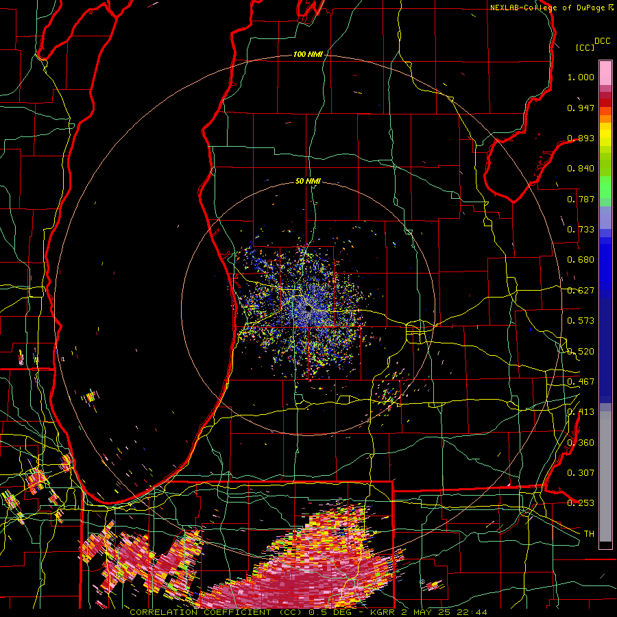This screenshot has width=617, height=617.
Task: Click the 0.360 scale value
Action: coord(581,443)
